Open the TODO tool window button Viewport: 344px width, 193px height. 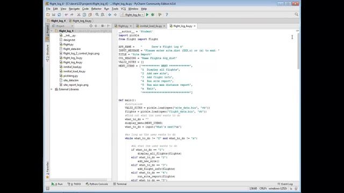pyautogui.click(x=74, y=184)
